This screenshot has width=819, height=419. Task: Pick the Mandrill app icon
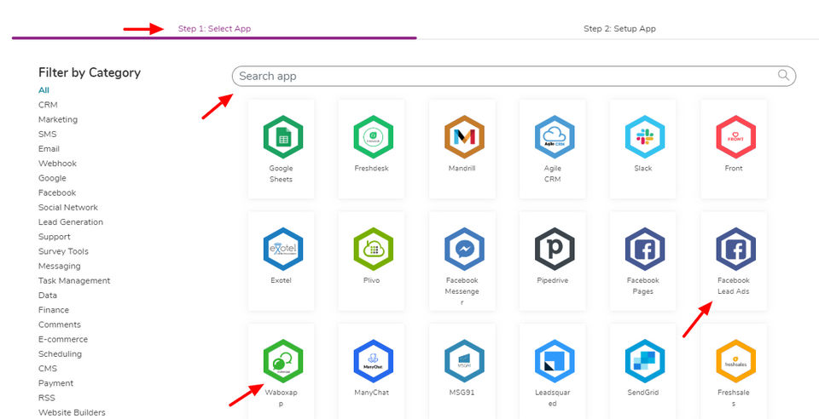[464, 136]
